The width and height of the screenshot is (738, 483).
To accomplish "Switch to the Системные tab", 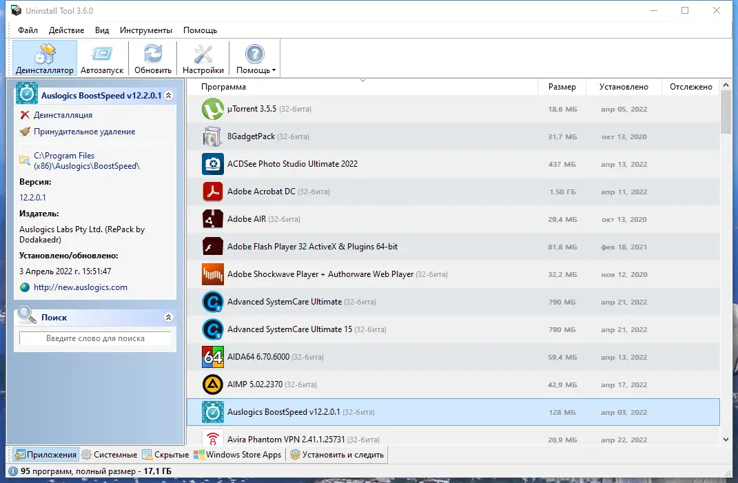I will 110,455.
